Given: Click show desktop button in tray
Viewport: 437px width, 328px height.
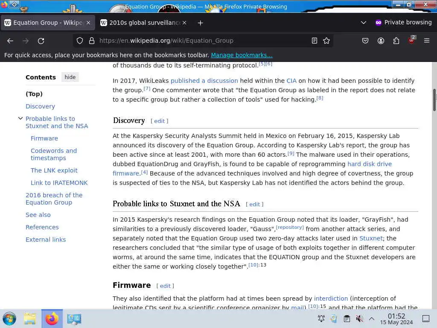Looking at the screenshot, I should pos(426,319).
